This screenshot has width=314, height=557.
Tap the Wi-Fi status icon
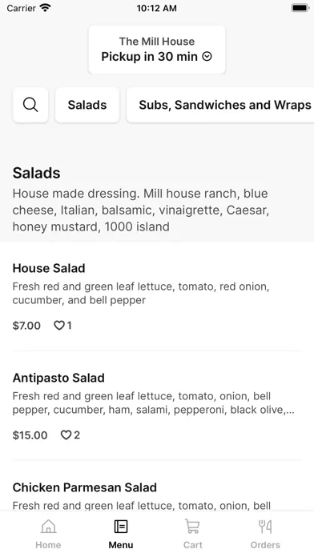pos(45,8)
